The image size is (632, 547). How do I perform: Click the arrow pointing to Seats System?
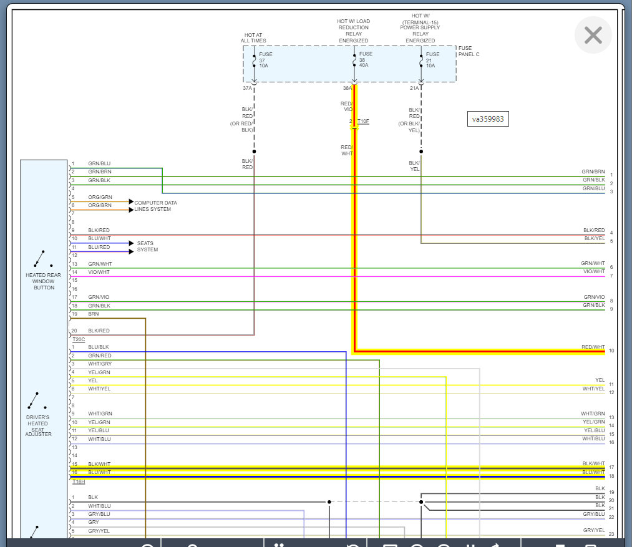(x=131, y=243)
